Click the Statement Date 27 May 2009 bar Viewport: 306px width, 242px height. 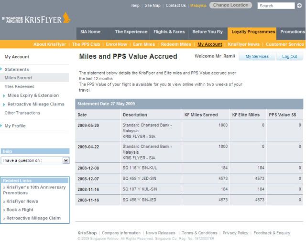coord(189,104)
